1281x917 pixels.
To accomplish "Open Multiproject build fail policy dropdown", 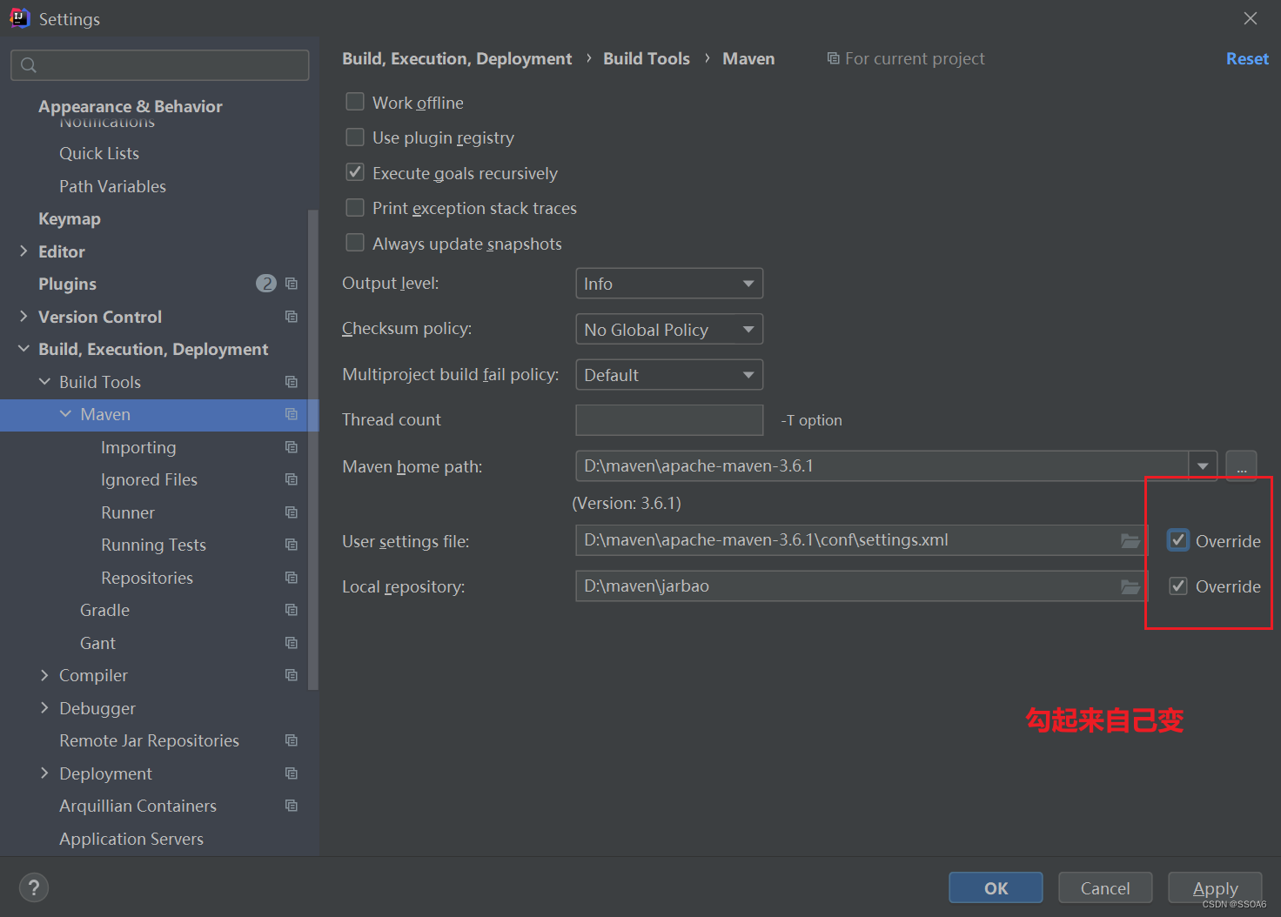I will pos(669,375).
